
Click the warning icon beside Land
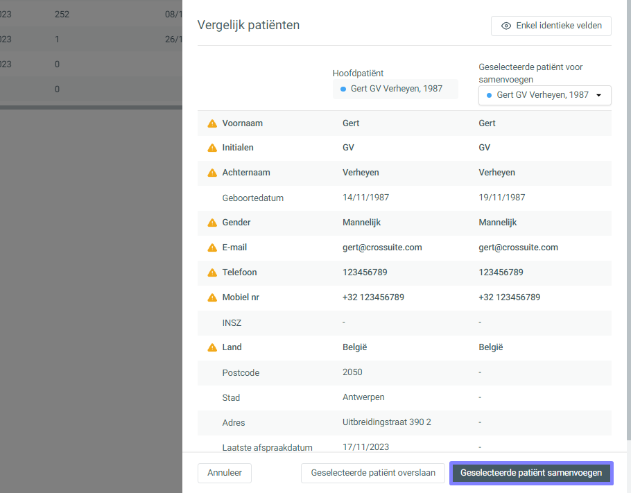pyautogui.click(x=212, y=347)
